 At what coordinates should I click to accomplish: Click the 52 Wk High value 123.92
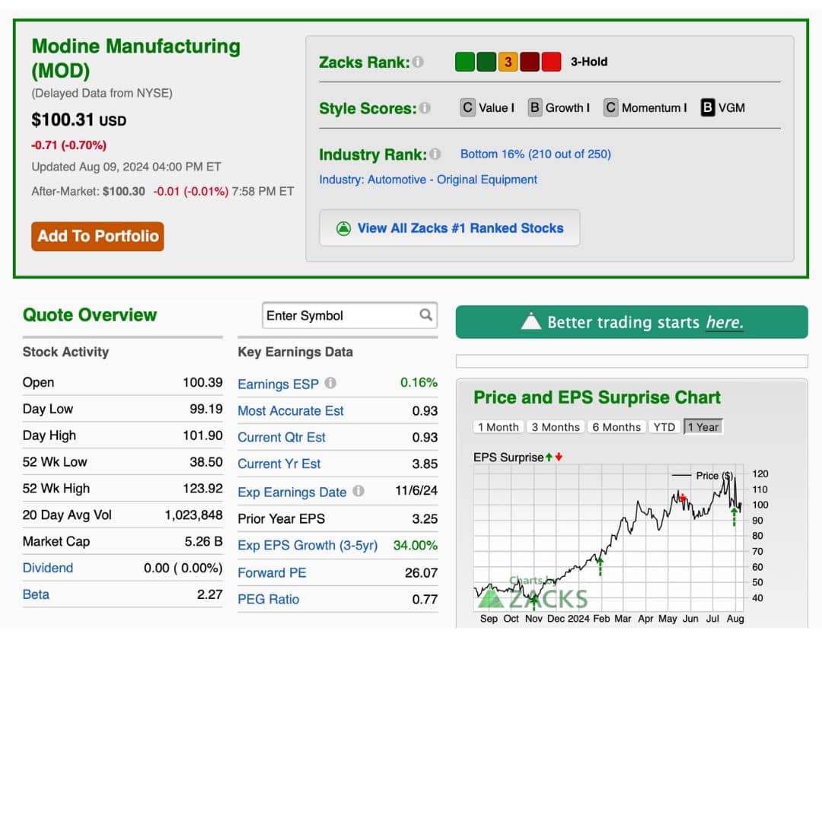pos(202,489)
